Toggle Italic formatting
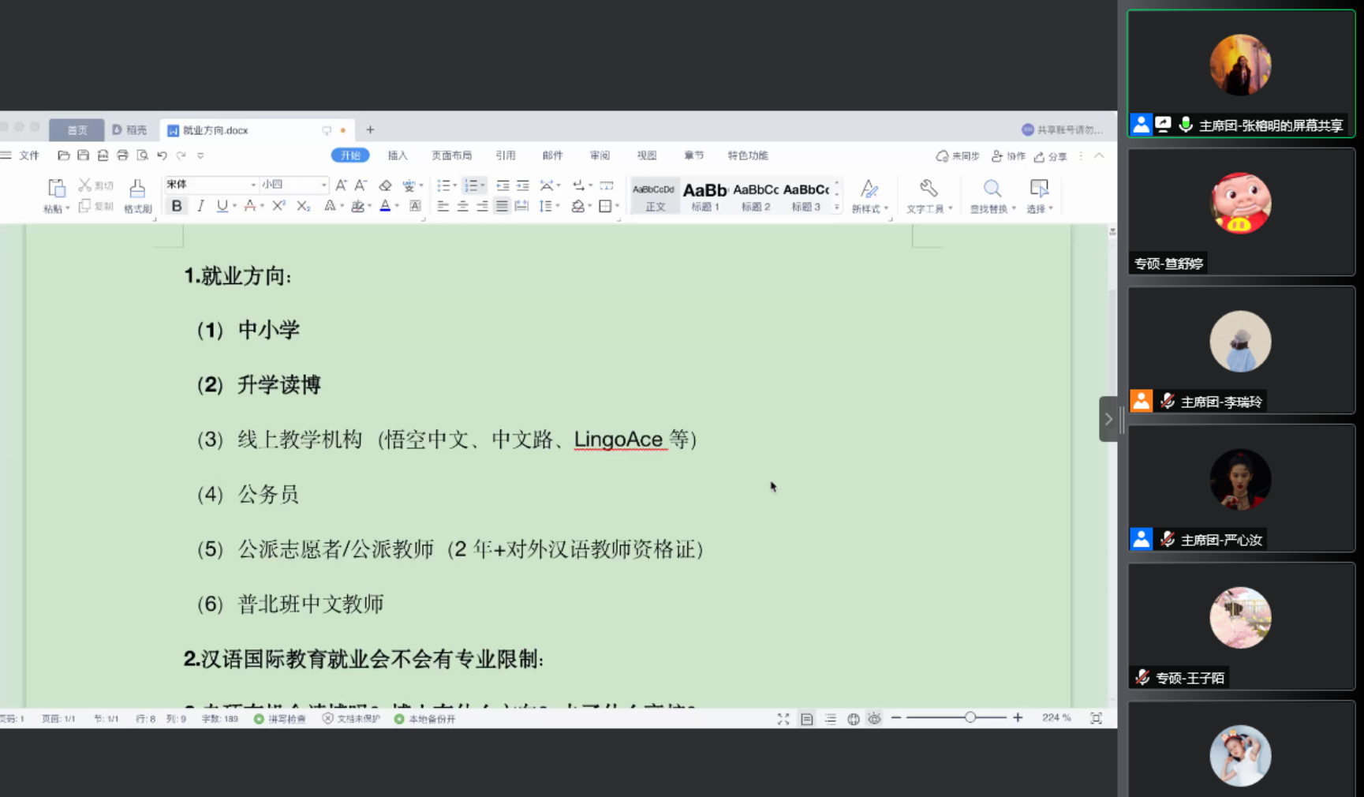 tap(200, 206)
